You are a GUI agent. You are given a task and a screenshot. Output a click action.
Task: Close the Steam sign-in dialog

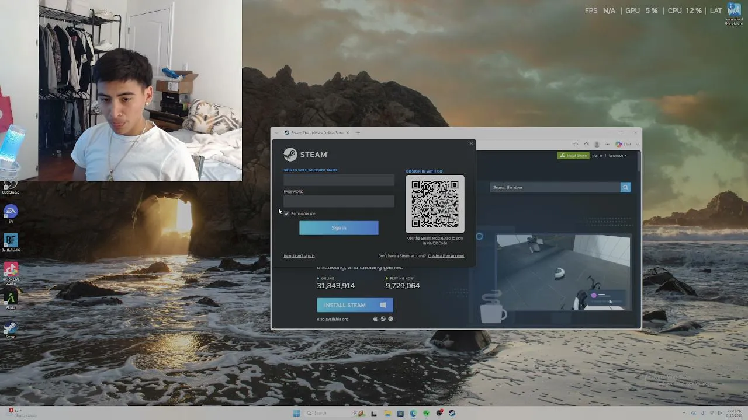(x=471, y=143)
